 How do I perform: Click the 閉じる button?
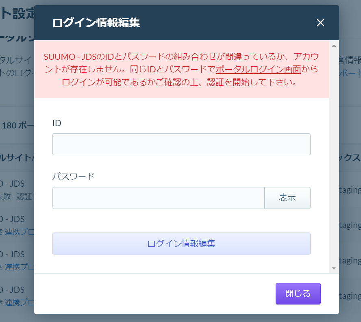tap(298, 294)
